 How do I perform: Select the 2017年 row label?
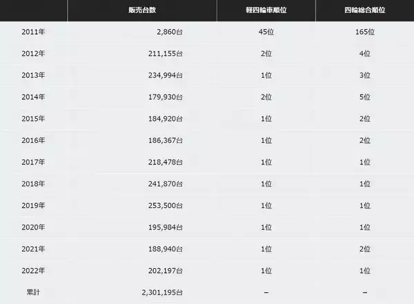[33, 162]
